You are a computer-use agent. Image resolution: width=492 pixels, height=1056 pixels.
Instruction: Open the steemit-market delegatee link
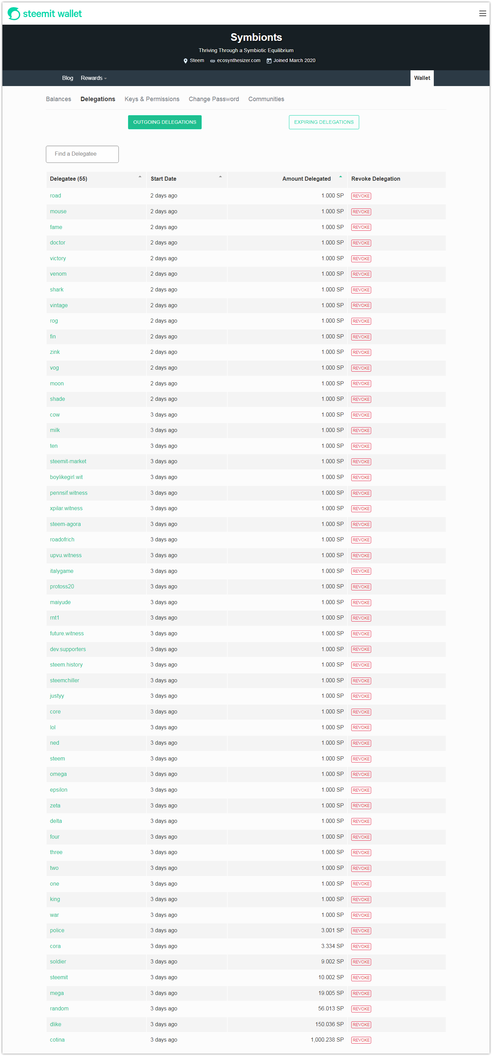point(68,461)
